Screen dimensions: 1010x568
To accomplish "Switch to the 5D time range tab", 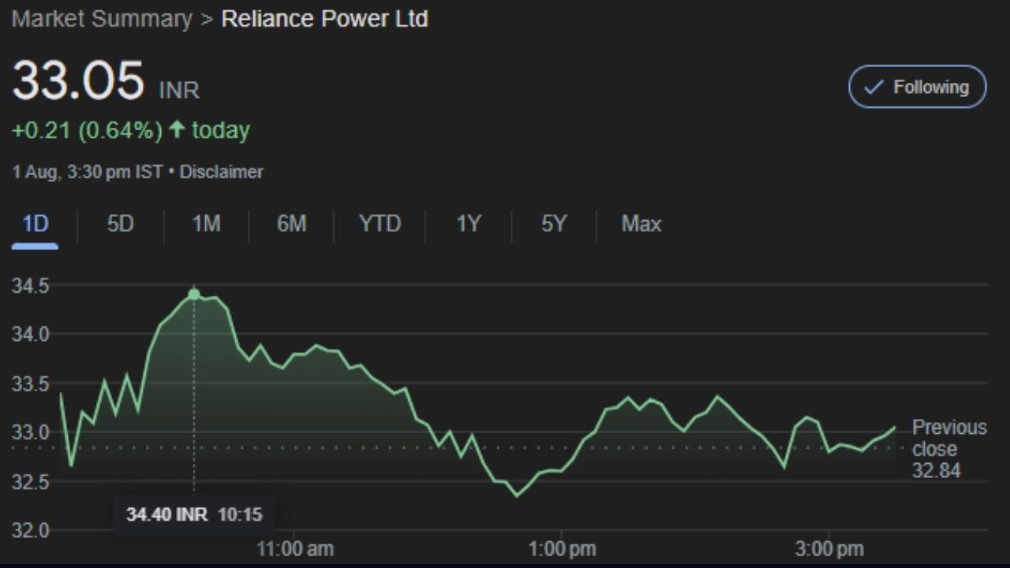I will 120,224.
